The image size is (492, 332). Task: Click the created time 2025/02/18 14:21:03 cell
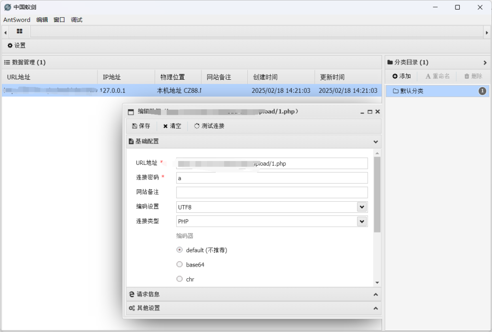point(281,91)
